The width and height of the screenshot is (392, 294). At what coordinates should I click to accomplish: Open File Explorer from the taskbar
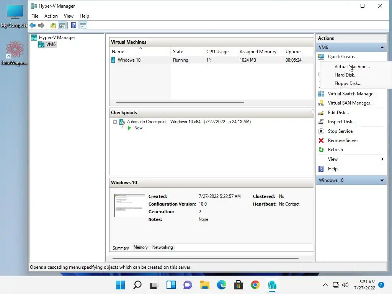tap(204, 285)
